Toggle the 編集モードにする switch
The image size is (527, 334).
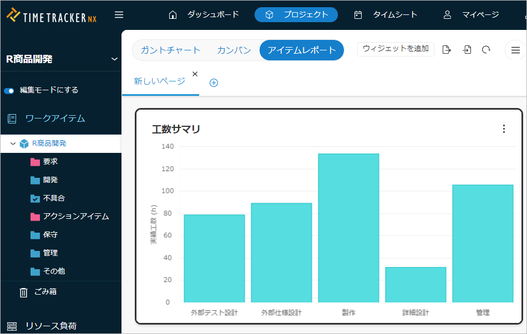pyautogui.click(x=9, y=90)
